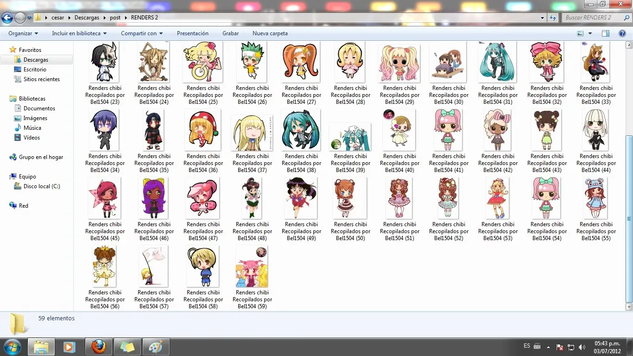Select Bibliotecas in the navigation pane

pos(32,99)
